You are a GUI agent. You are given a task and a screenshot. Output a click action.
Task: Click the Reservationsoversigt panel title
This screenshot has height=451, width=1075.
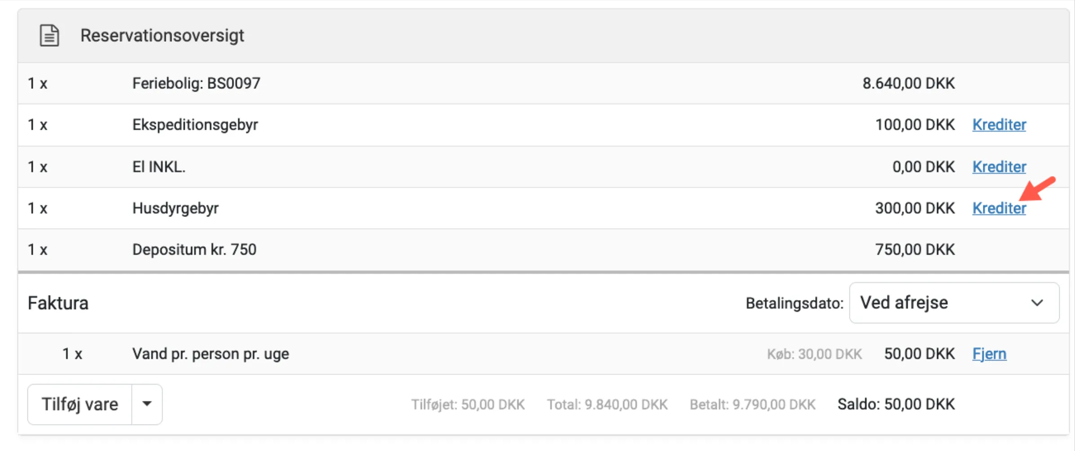[162, 35]
